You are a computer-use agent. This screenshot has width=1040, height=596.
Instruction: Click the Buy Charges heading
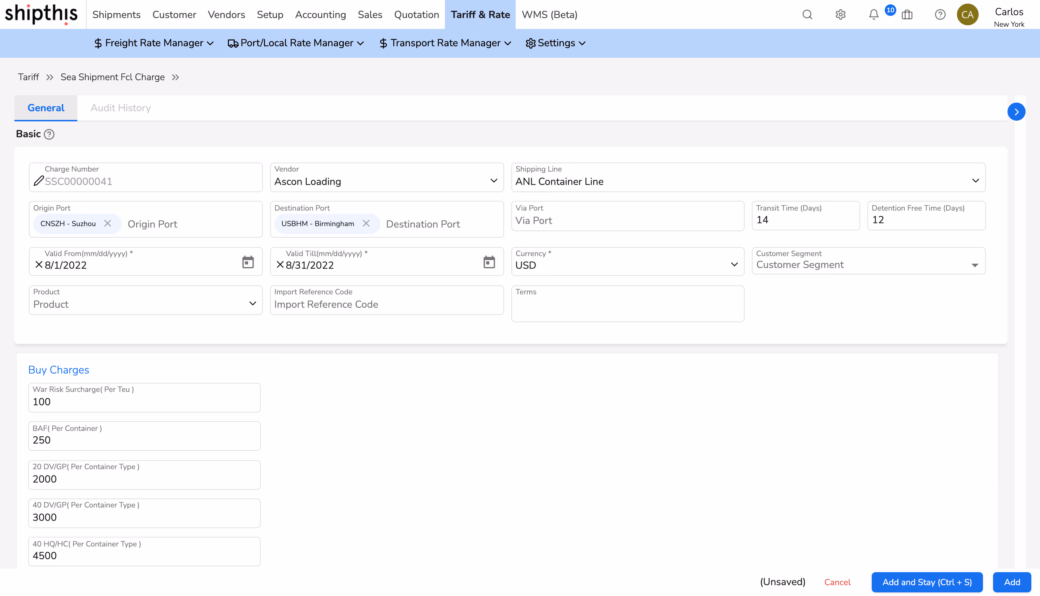(58, 370)
